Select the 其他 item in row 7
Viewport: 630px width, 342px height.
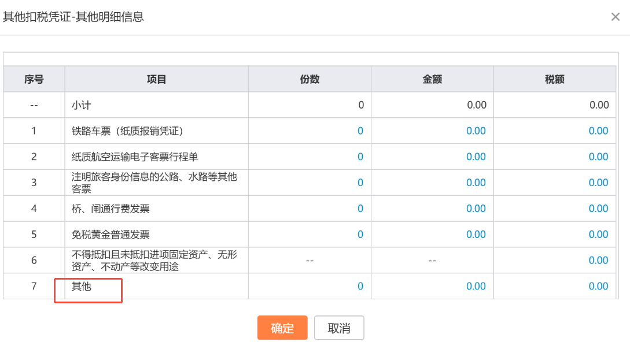coord(82,287)
